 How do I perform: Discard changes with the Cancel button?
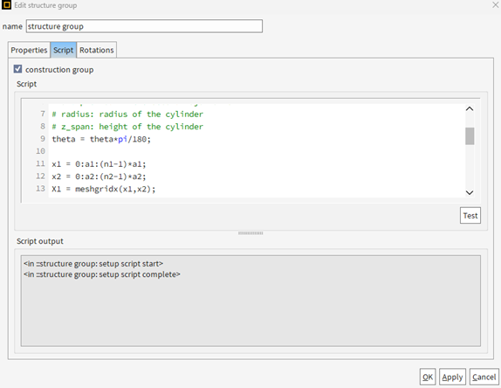pos(484,378)
